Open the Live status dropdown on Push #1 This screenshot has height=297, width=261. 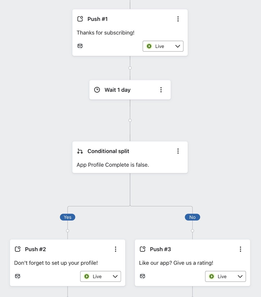click(178, 46)
